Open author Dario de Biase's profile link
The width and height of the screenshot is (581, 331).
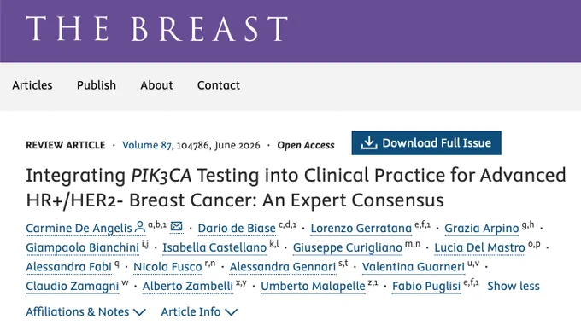tap(237, 228)
